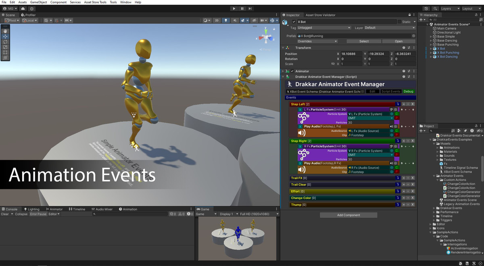Click the Pause button in the top toolbar
This screenshot has height=266, width=484.
pos(242,8)
